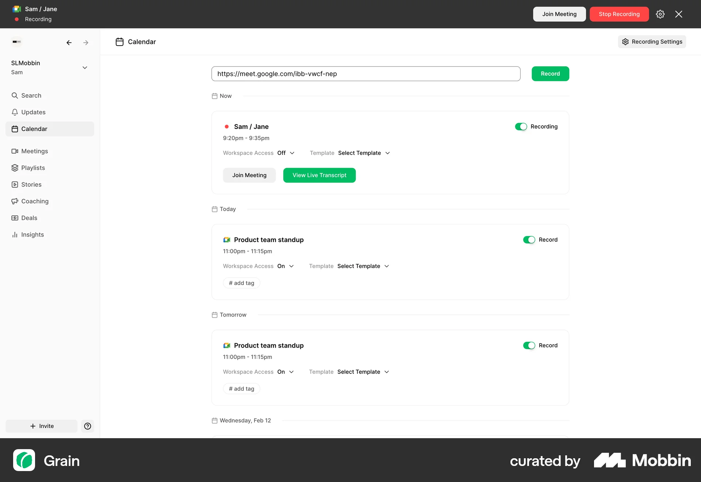Select Calendar in the sidebar
The height and width of the screenshot is (482, 701).
34,129
